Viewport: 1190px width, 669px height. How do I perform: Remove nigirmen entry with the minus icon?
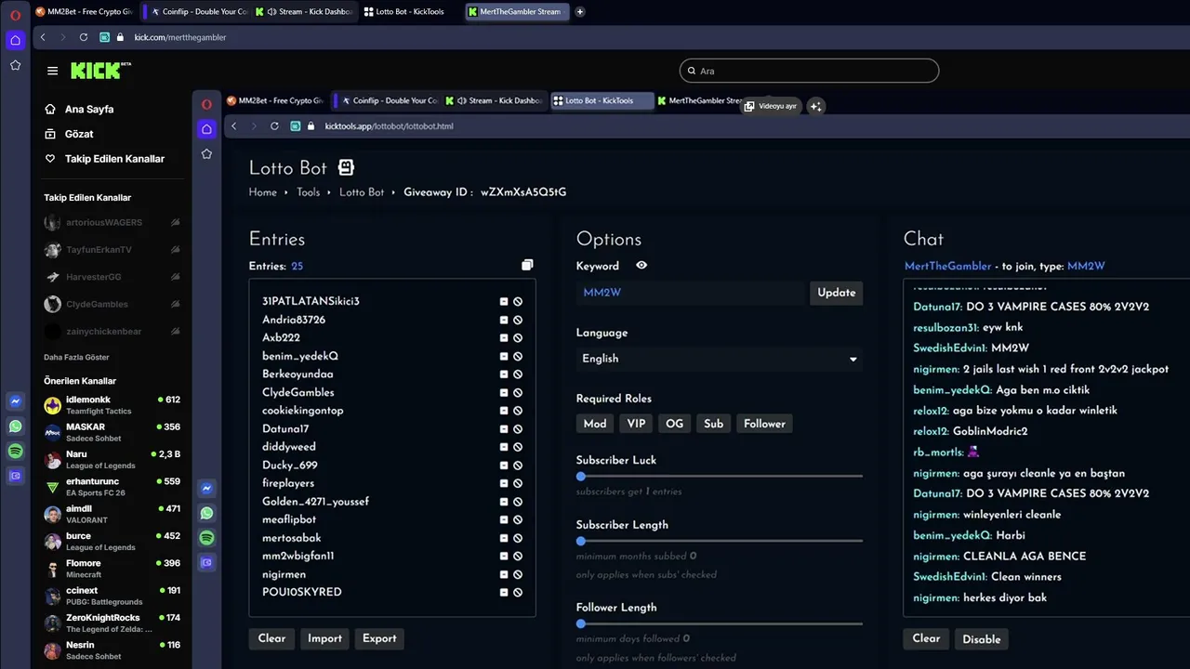504,574
